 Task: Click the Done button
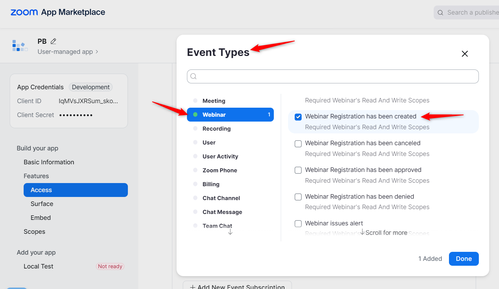(x=464, y=259)
